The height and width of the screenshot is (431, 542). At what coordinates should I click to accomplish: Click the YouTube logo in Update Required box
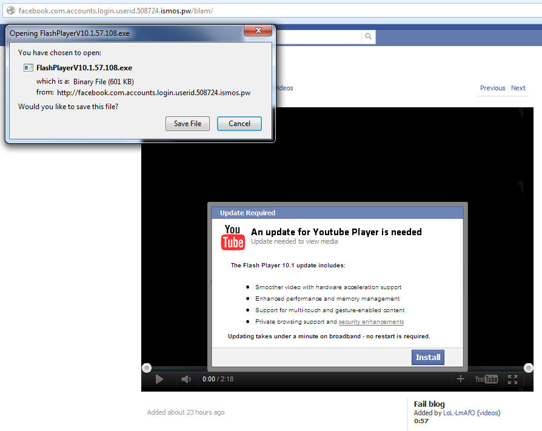(233, 237)
